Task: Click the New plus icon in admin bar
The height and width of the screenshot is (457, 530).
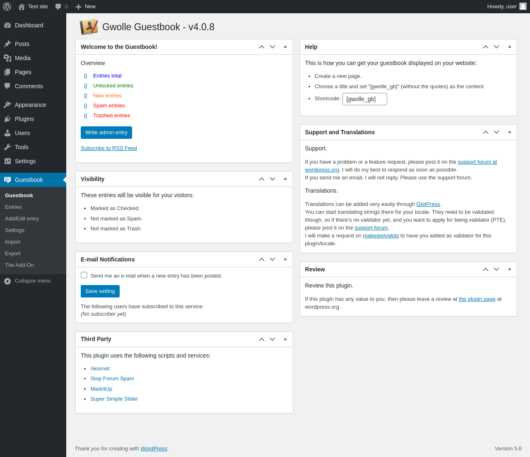Action: pos(78,7)
